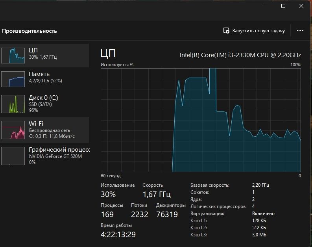Click 'Запустить новую задачу' button label
Image resolution: width=312 pixels, height=247 pixels.
(x=258, y=31)
